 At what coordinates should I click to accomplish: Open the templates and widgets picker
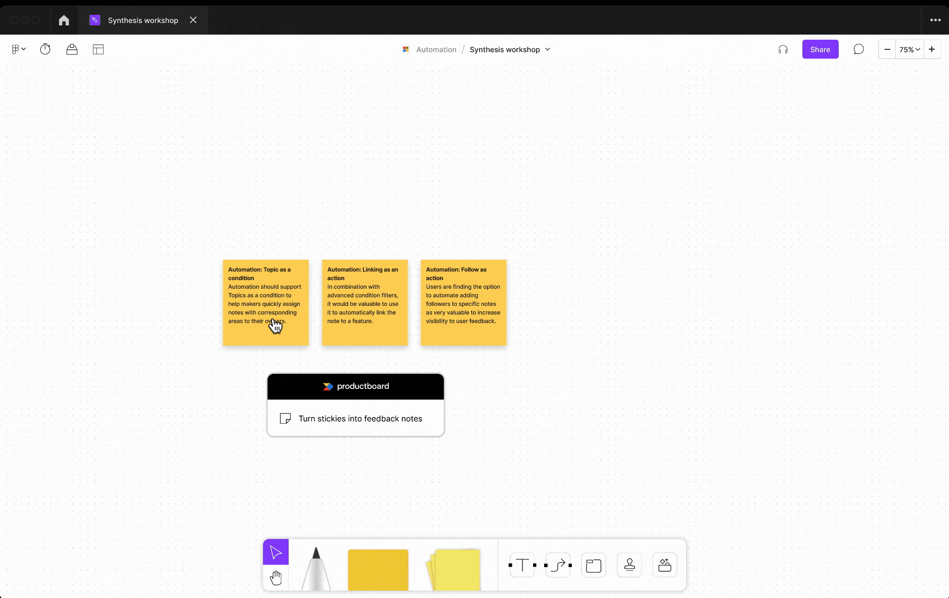(x=664, y=564)
